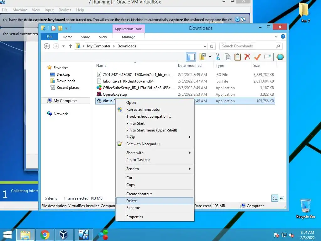This screenshot has height=241, width=321.
Task: Choose Pin to Start menu (Open-Shell)
Action: [155, 130]
